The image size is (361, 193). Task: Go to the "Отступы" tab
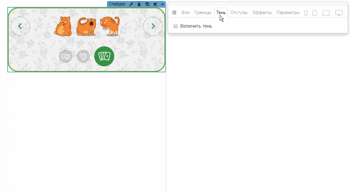[239, 13]
